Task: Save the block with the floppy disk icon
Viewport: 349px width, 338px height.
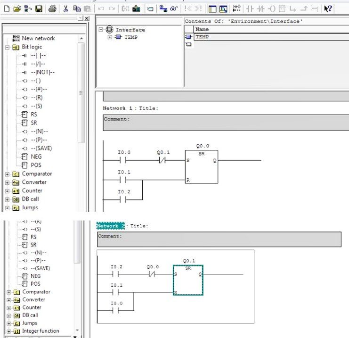Action: pyautogui.click(x=39, y=8)
